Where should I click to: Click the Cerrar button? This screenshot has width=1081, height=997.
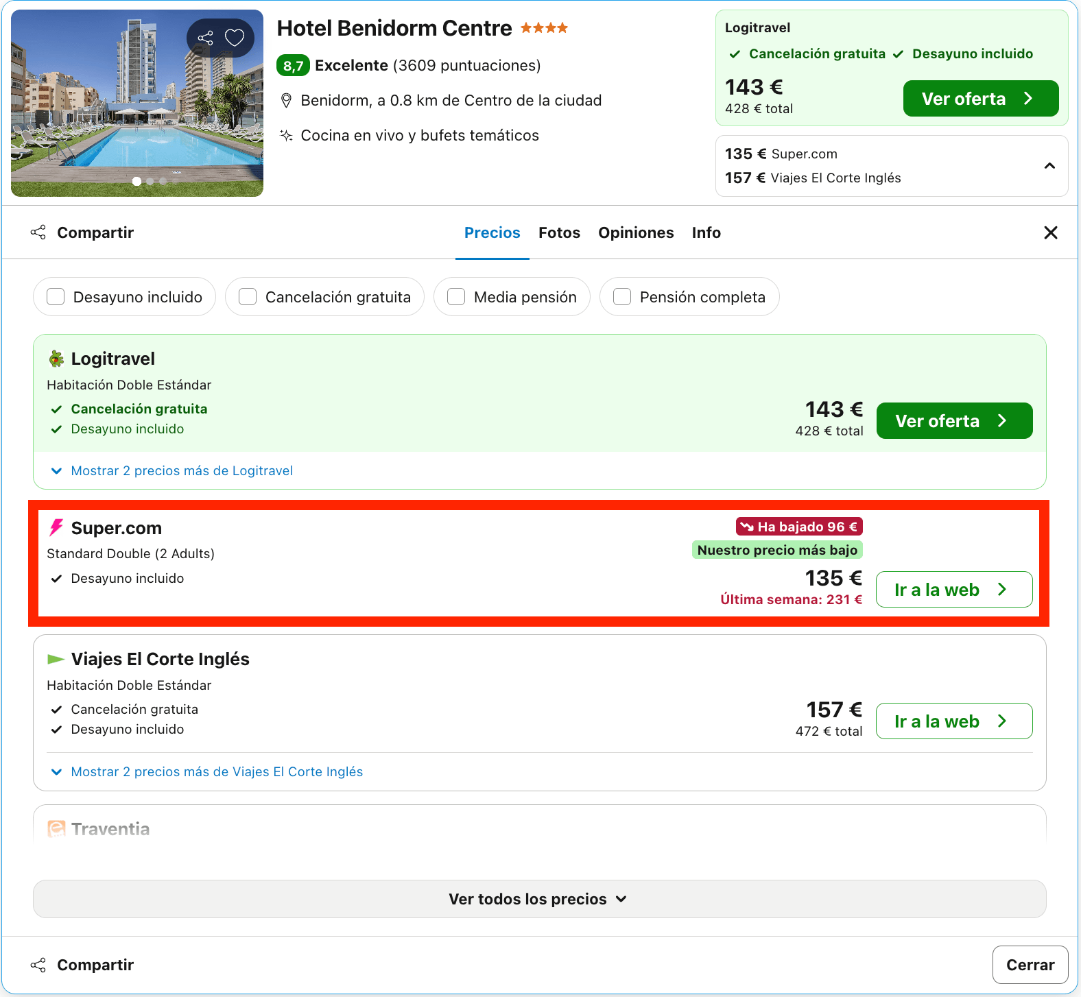point(1030,965)
